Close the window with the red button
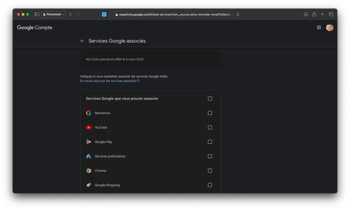The image size is (350, 210). point(19,14)
